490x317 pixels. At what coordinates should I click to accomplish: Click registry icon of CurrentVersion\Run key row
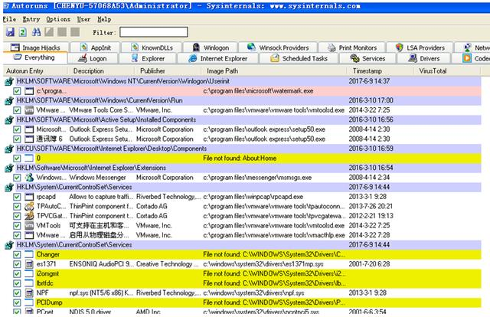point(8,100)
